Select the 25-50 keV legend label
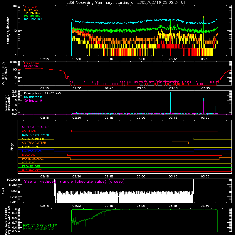 pos(32,16)
